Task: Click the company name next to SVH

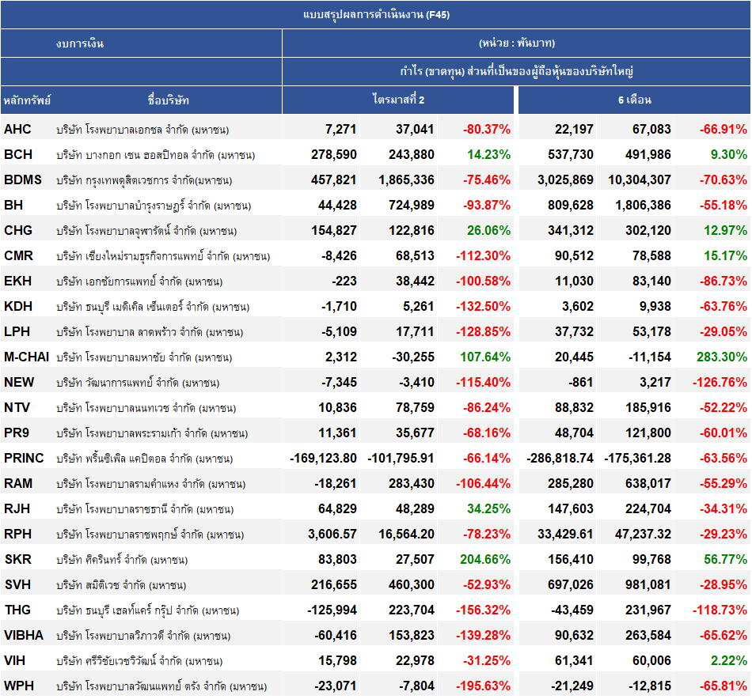Action: (x=121, y=584)
